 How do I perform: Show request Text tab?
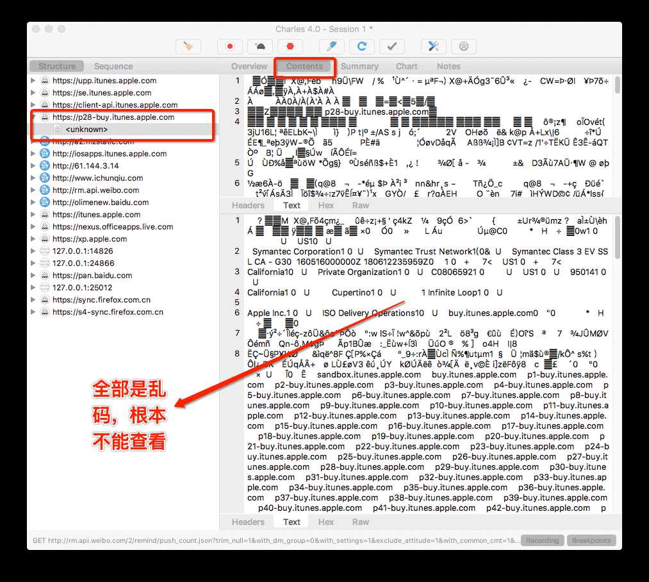[x=292, y=206]
